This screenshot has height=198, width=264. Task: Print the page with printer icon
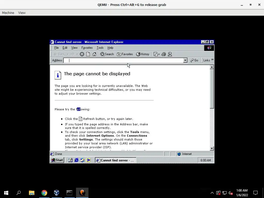tap(164, 54)
